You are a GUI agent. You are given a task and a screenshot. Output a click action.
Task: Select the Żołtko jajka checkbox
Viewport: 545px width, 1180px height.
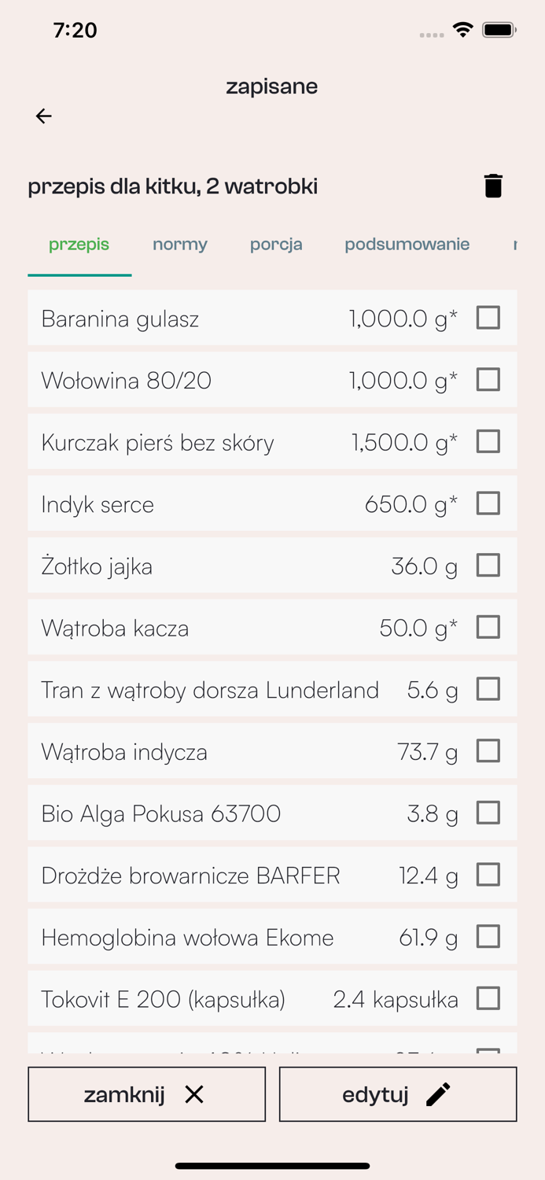[x=488, y=565]
